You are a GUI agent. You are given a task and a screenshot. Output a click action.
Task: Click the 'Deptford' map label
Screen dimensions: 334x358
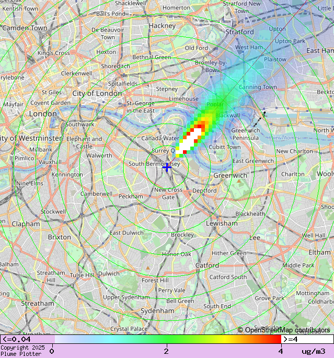tap(204, 191)
